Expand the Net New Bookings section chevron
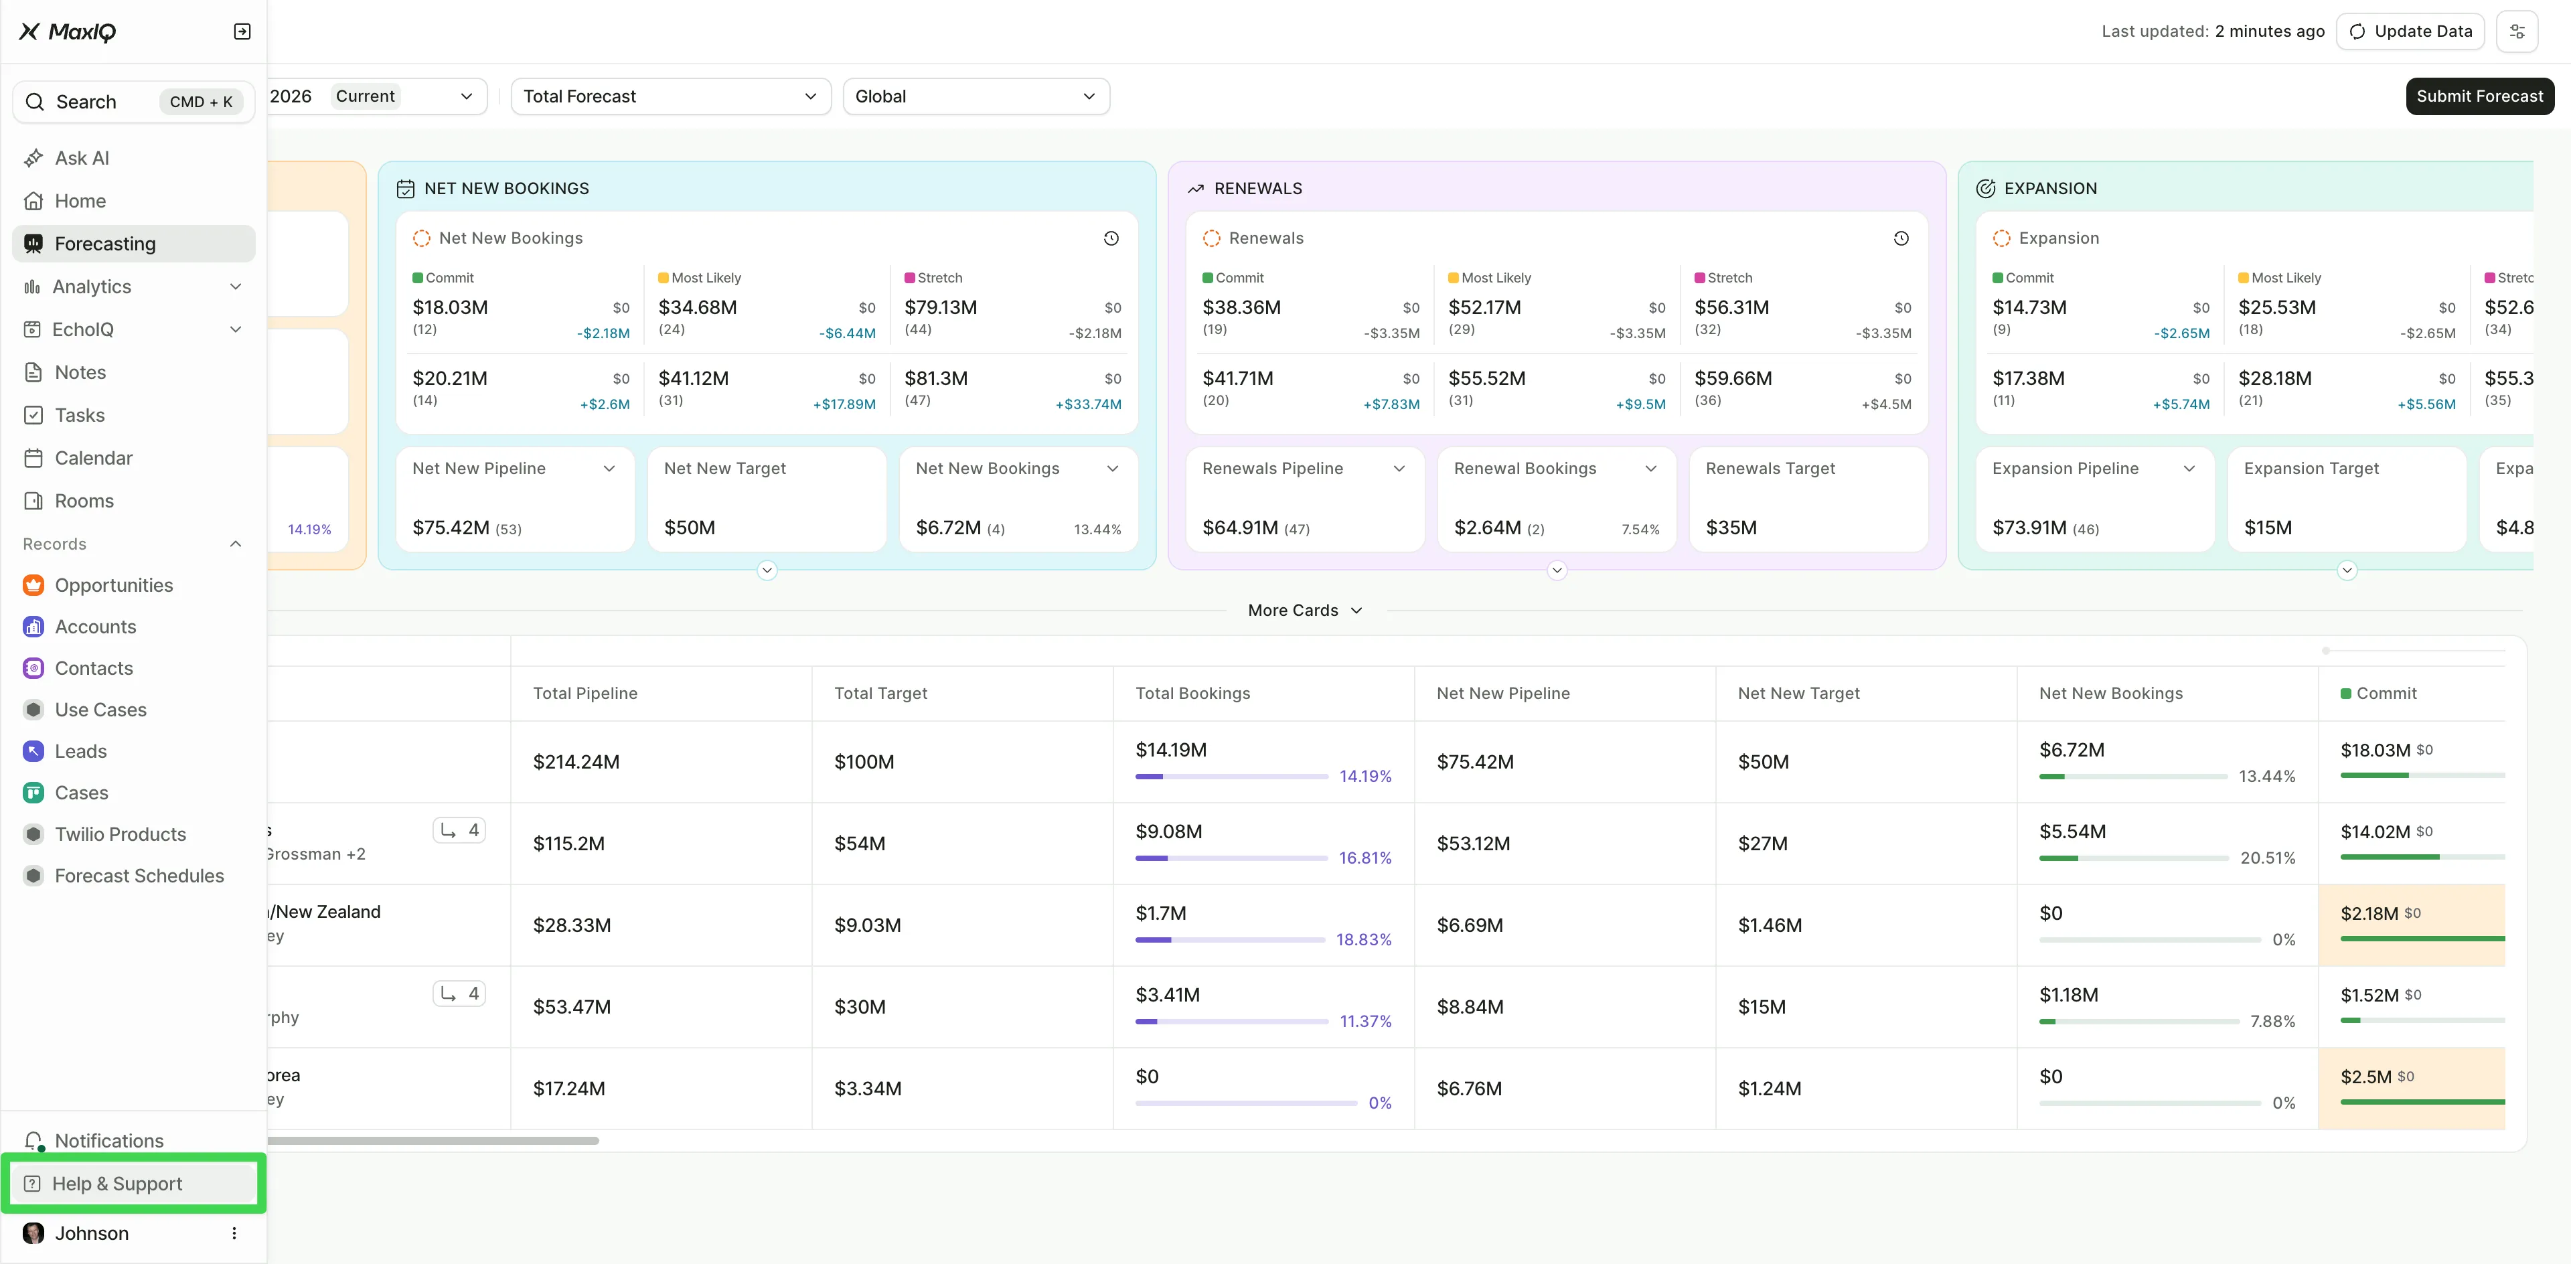2571x1264 pixels. click(x=767, y=570)
